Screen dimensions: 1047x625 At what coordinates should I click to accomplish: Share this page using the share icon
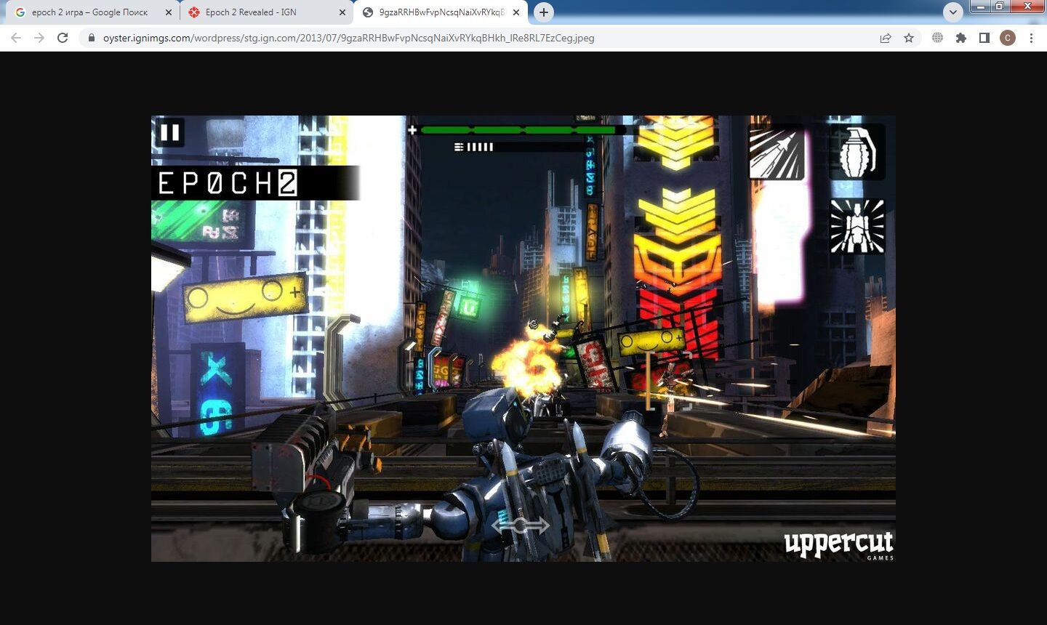tap(886, 38)
